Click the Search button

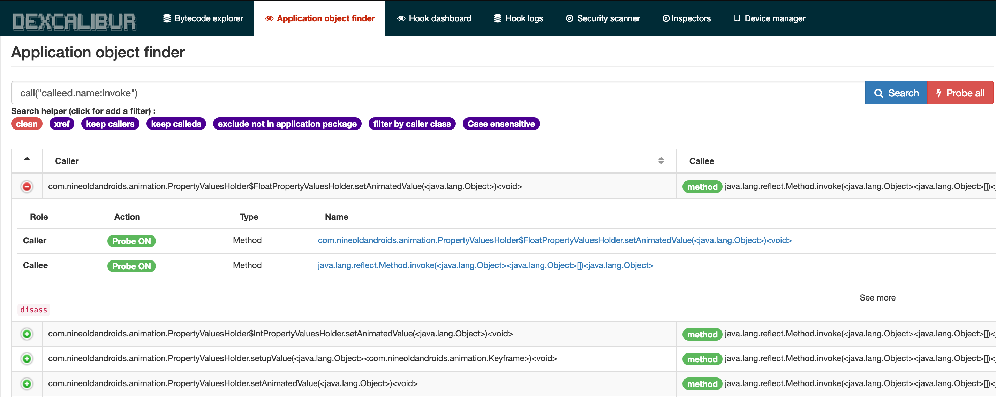coord(896,93)
